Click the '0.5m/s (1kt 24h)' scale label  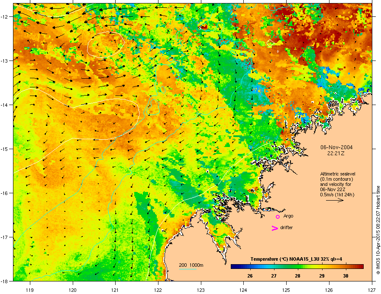pos(337,195)
